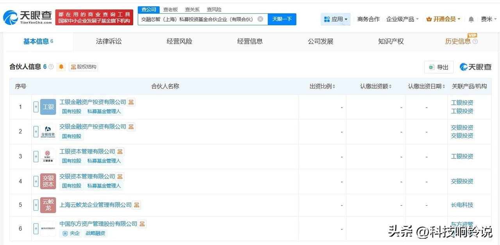Select the 查关系 search tab
The height and width of the screenshot is (245, 500).
(x=192, y=10)
